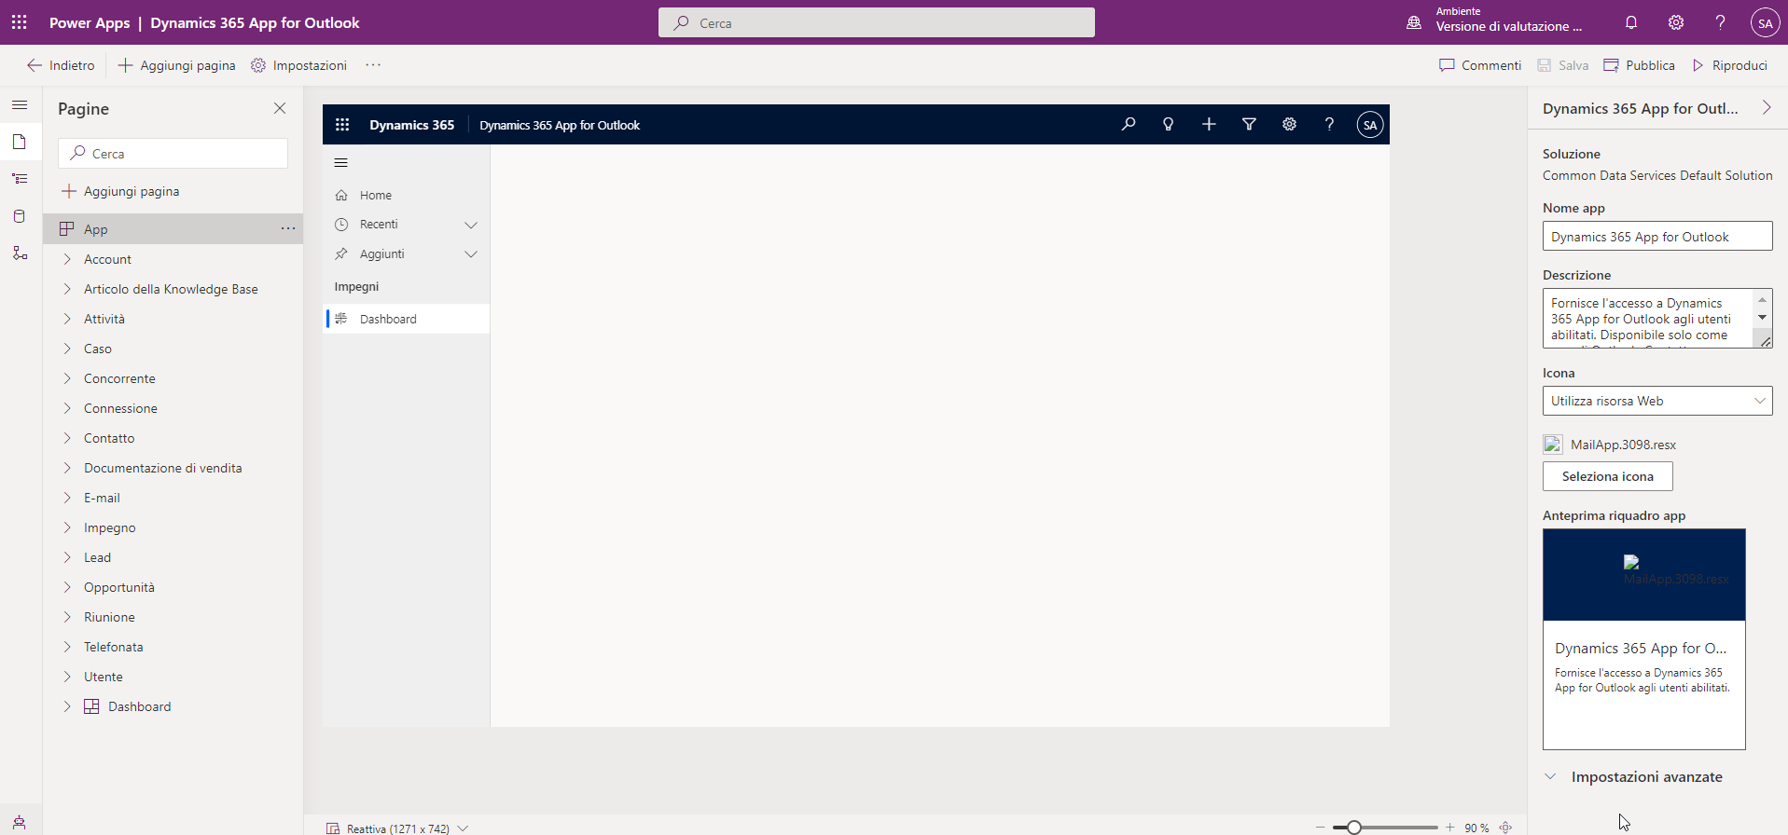
Task: Click the zoom out minus icon
Action: click(1320, 828)
